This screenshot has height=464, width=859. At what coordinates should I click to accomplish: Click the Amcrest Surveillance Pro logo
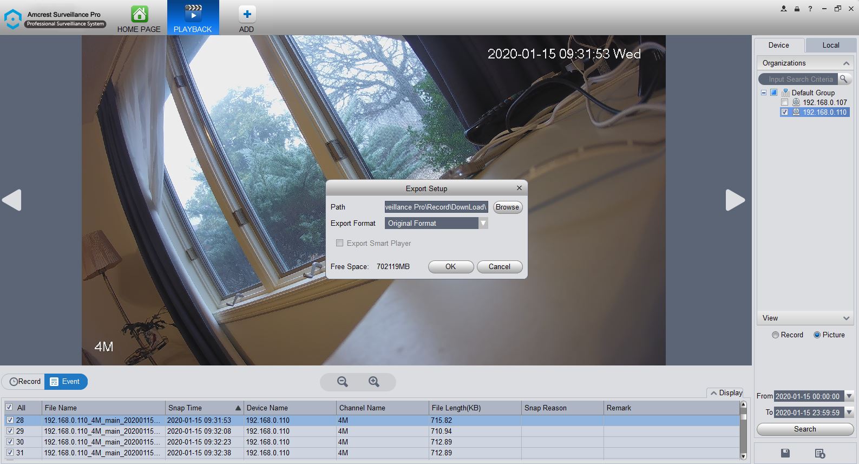click(12, 19)
